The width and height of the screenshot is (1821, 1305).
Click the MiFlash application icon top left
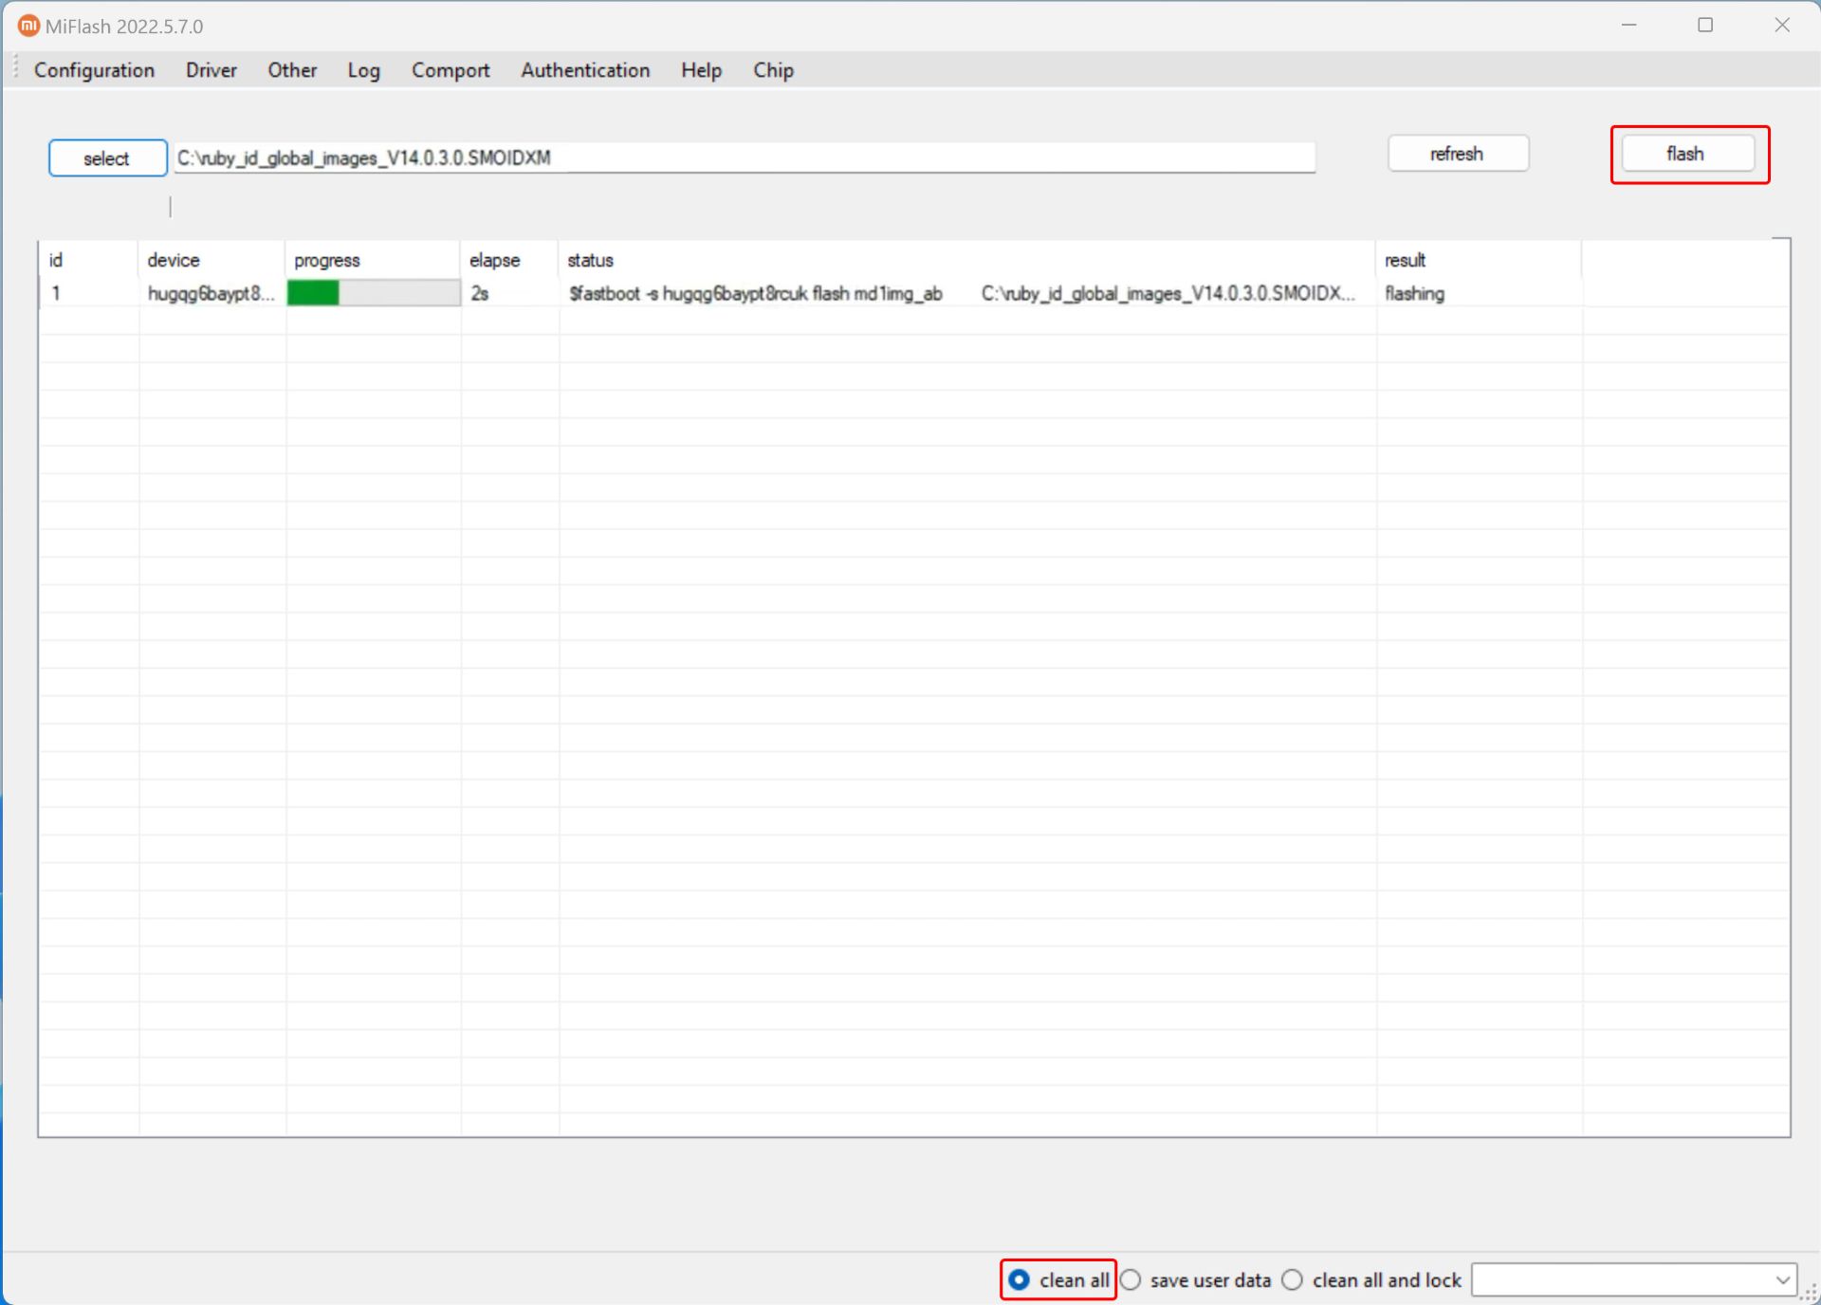[x=21, y=21]
